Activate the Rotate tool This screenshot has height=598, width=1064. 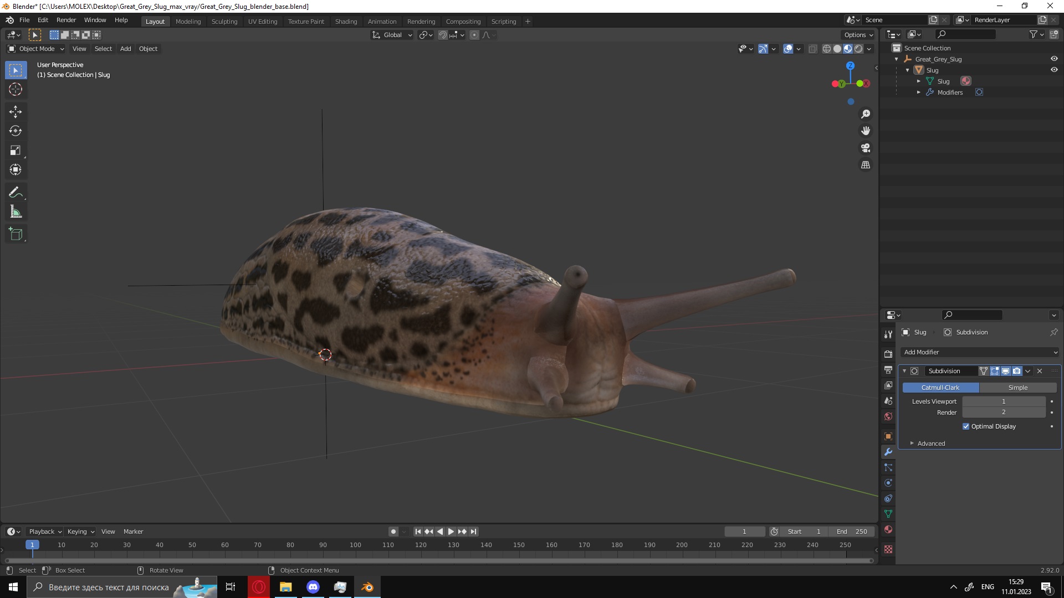(x=16, y=131)
